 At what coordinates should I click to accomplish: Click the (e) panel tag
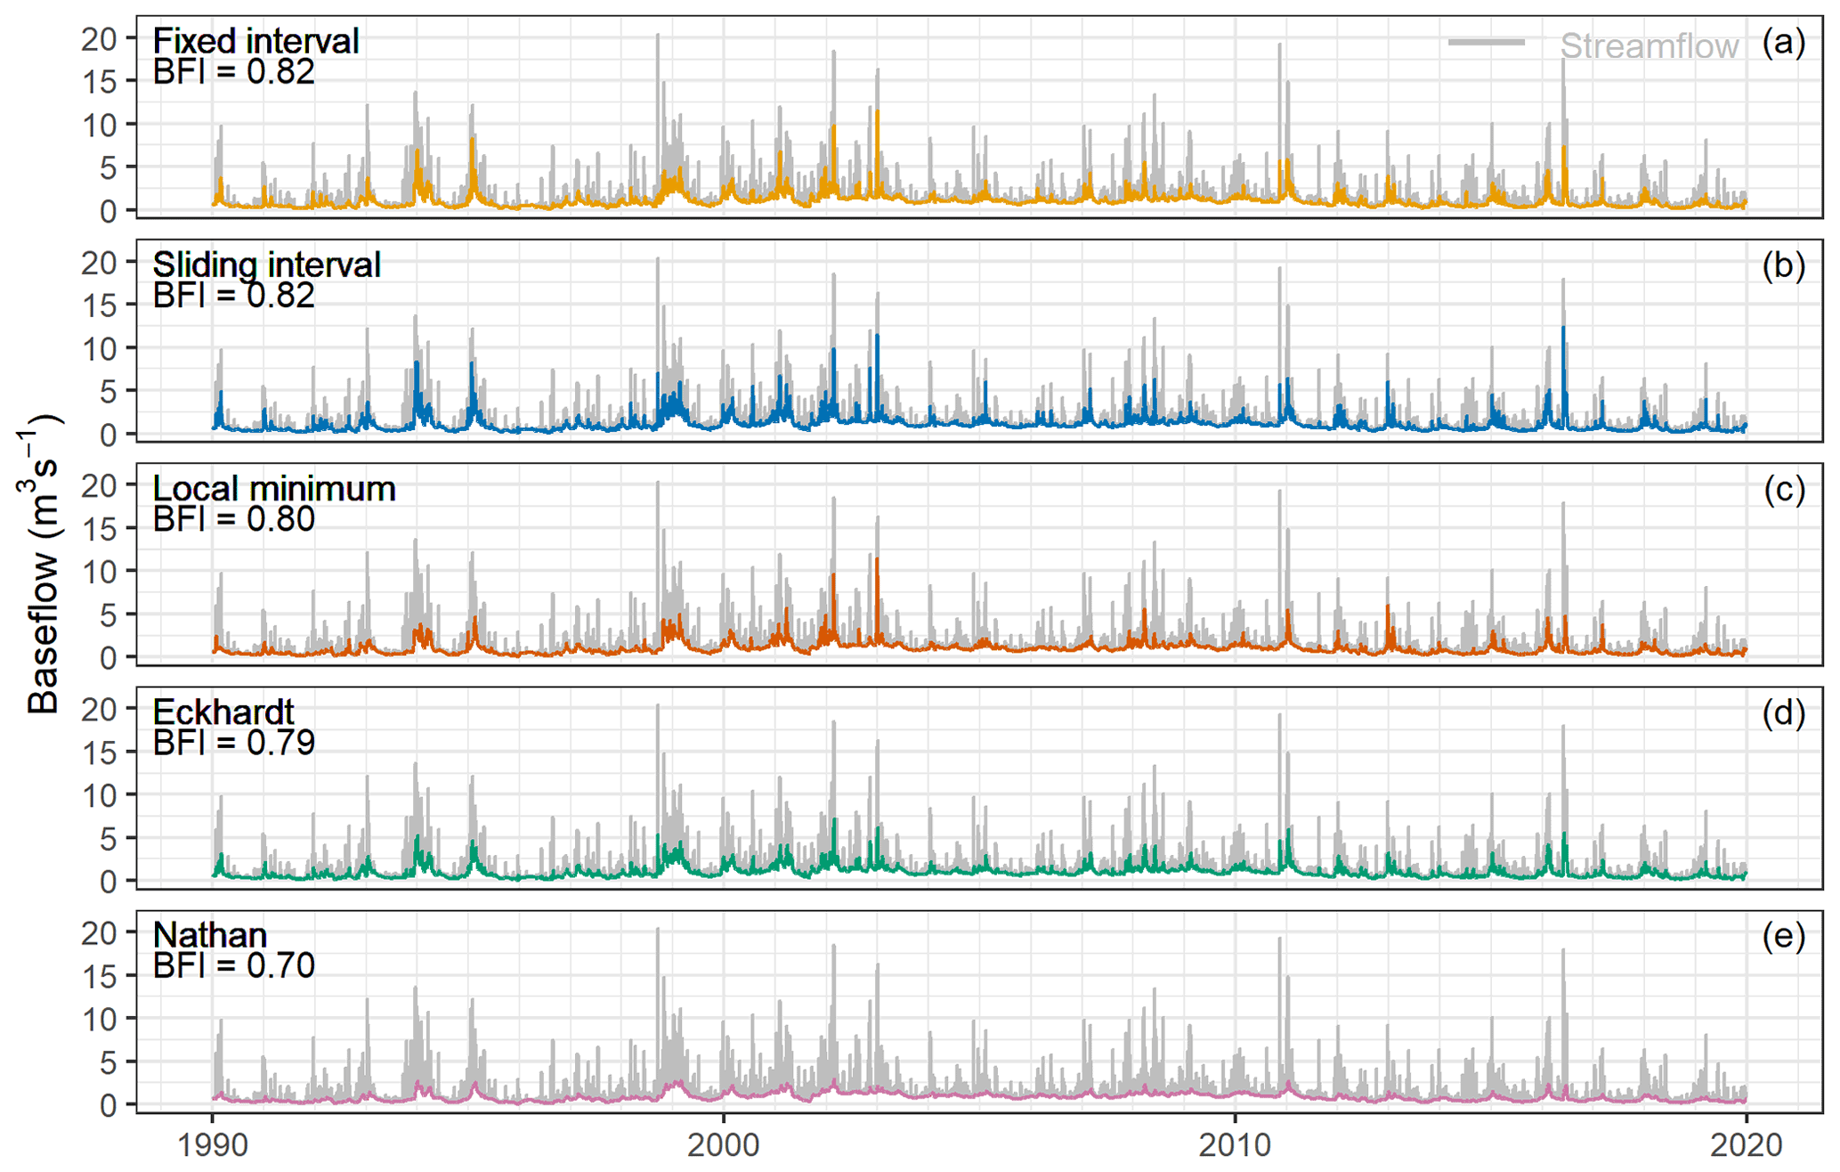coord(1783,936)
